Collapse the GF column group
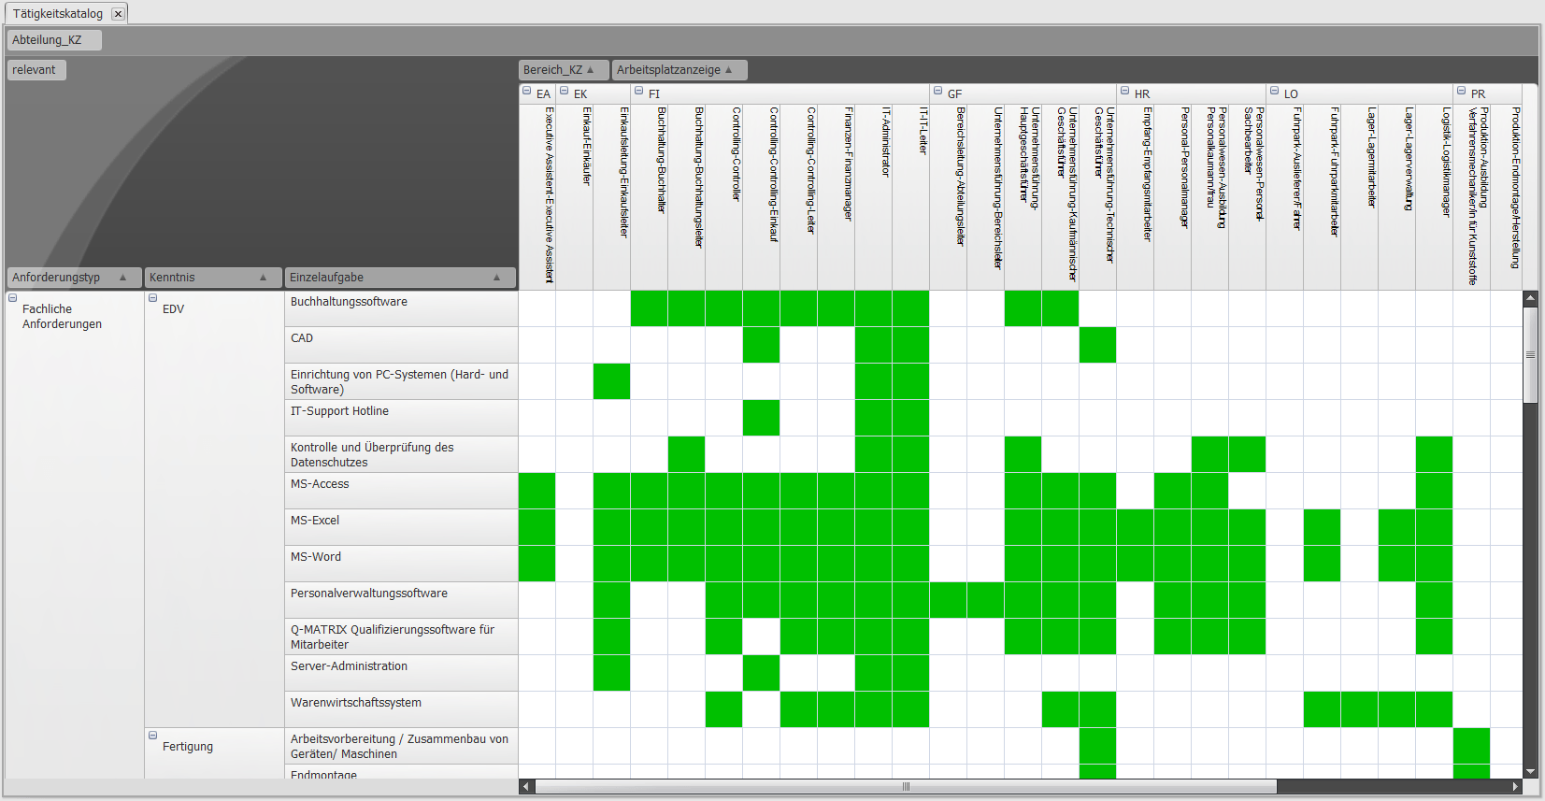The width and height of the screenshot is (1545, 801). click(x=938, y=92)
